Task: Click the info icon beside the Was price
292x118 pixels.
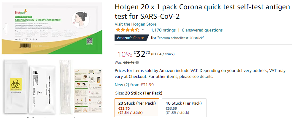Action: (x=137, y=62)
